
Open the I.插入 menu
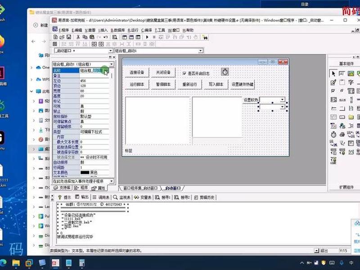[x=103, y=30]
